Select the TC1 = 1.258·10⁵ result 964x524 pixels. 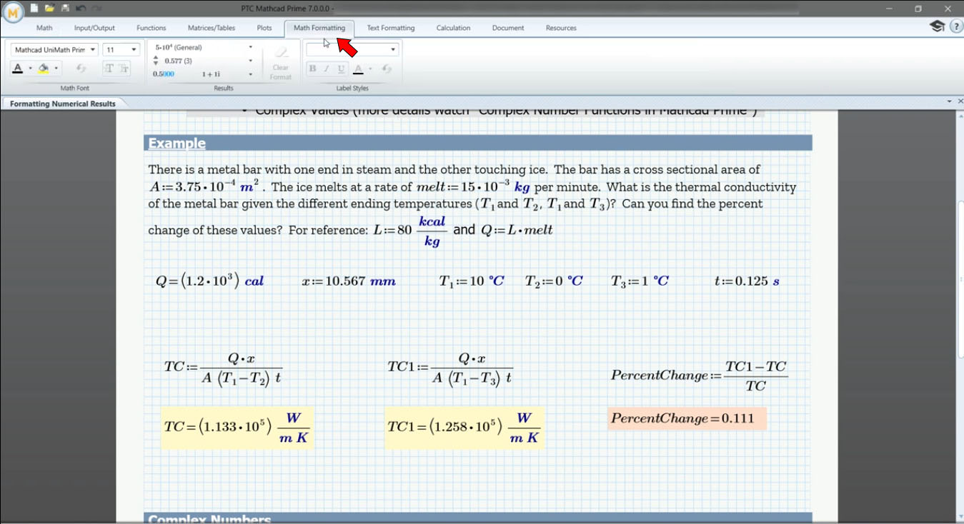point(464,428)
